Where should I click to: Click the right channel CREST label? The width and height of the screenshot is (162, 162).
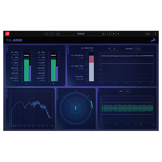tap(42, 63)
